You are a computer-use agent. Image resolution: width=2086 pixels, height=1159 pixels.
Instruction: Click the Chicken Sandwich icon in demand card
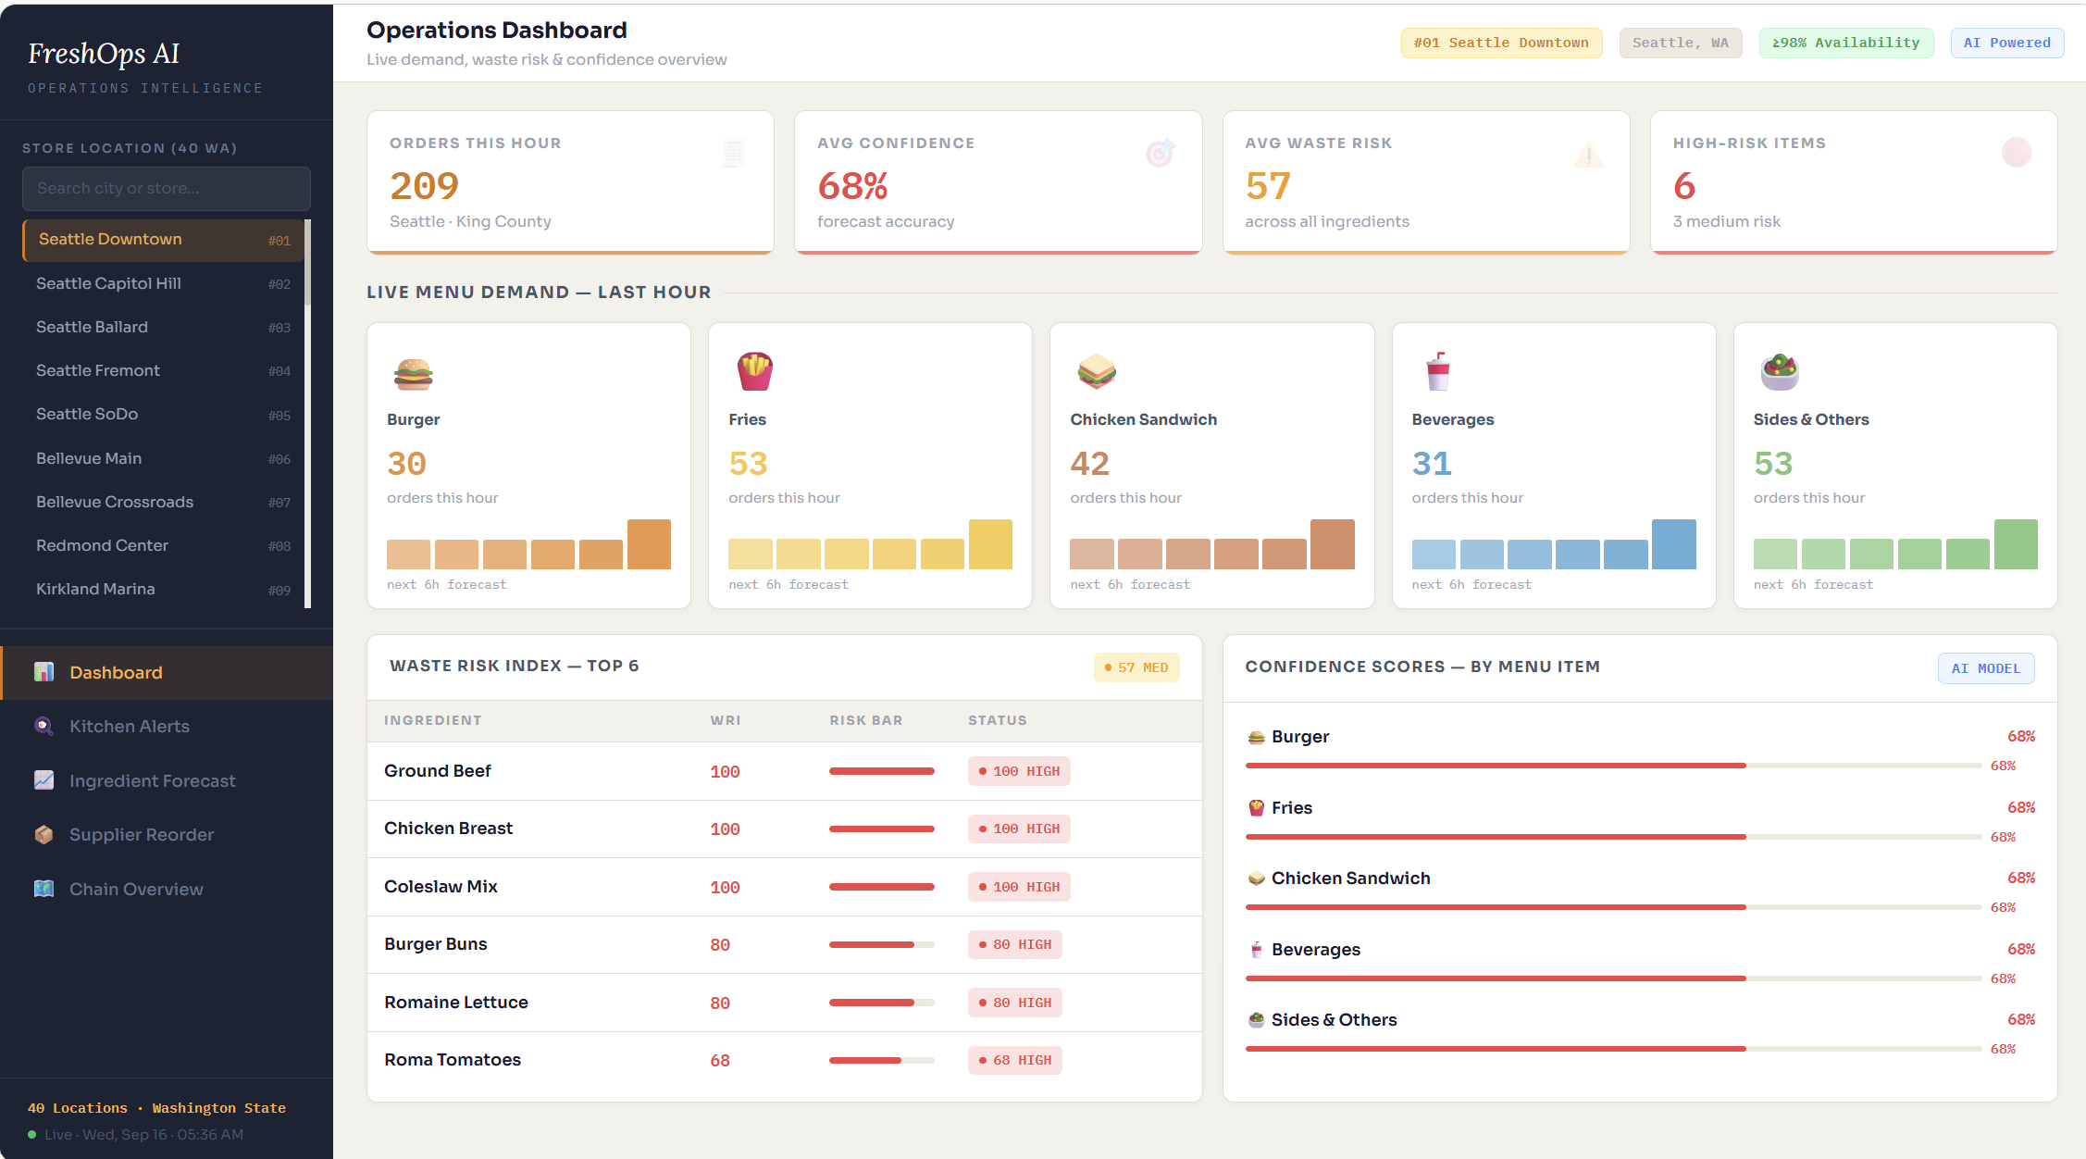click(1097, 372)
